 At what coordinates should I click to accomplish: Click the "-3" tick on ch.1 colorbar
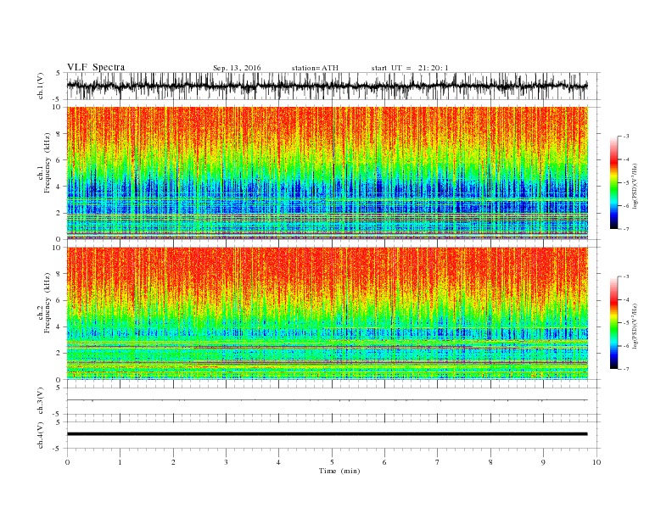click(x=625, y=137)
